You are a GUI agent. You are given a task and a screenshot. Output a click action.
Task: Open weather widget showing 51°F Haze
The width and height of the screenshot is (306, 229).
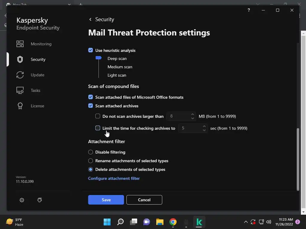pyautogui.click(x=15, y=222)
